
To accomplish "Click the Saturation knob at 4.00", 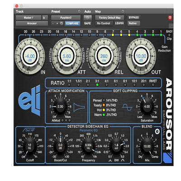I will point(147,107).
